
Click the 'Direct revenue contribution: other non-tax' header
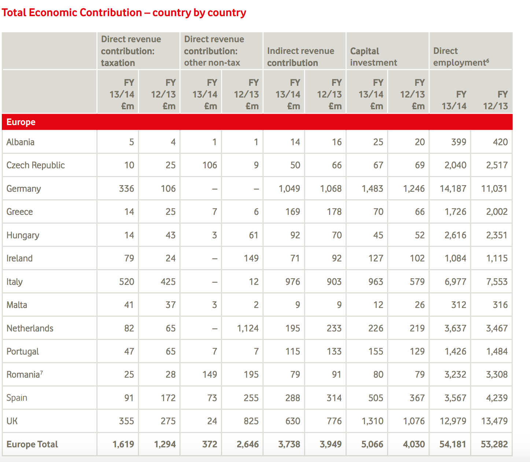(214, 51)
